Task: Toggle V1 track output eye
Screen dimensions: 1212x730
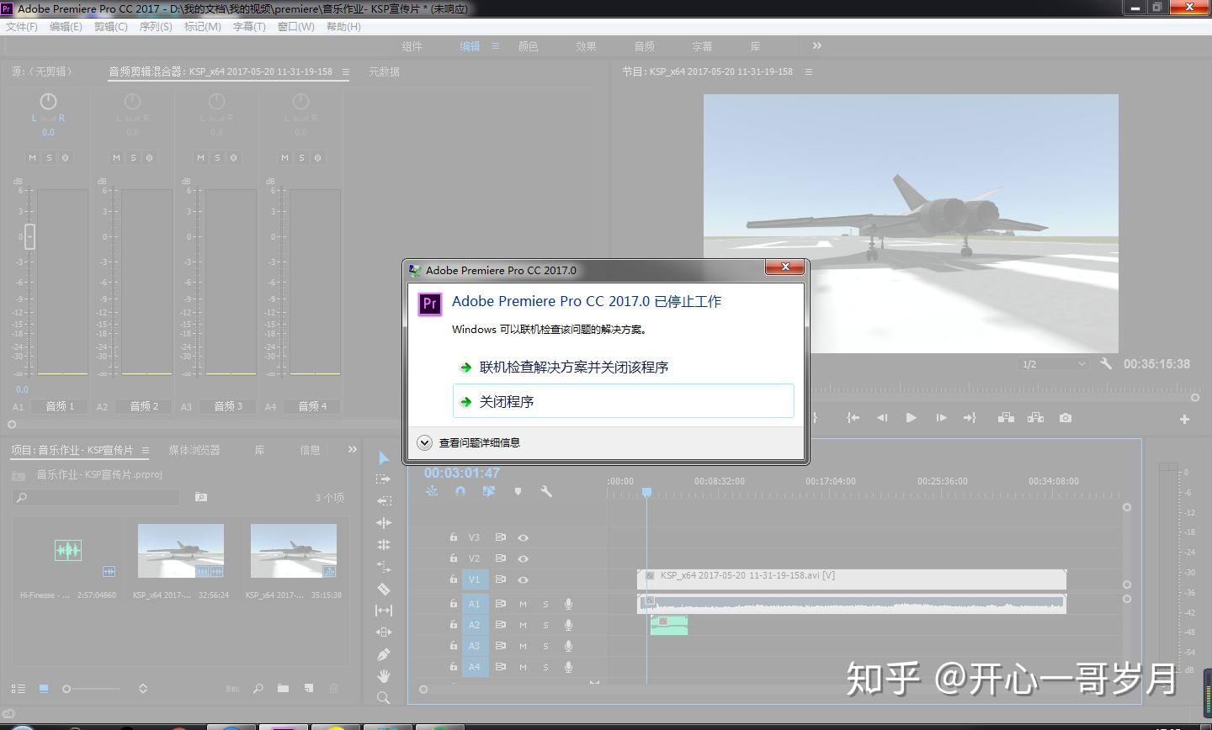Action: [x=523, y=579]
